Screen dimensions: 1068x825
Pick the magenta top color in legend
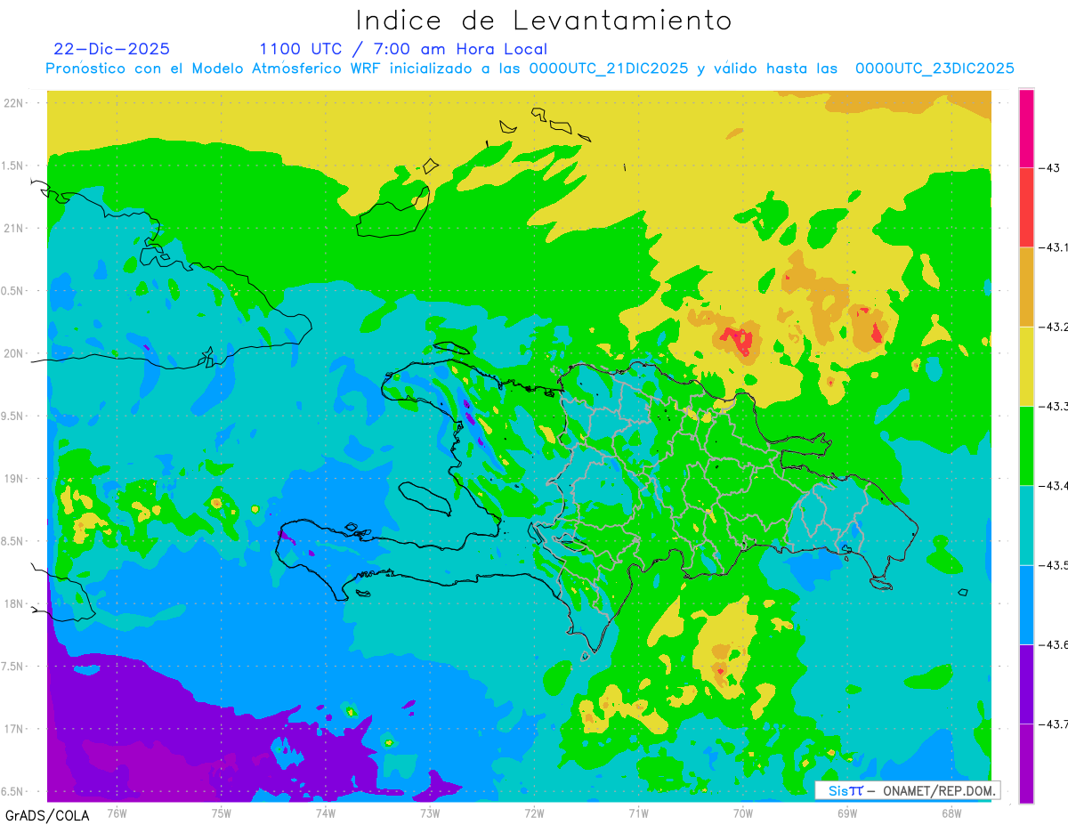tap(1026, 128)
